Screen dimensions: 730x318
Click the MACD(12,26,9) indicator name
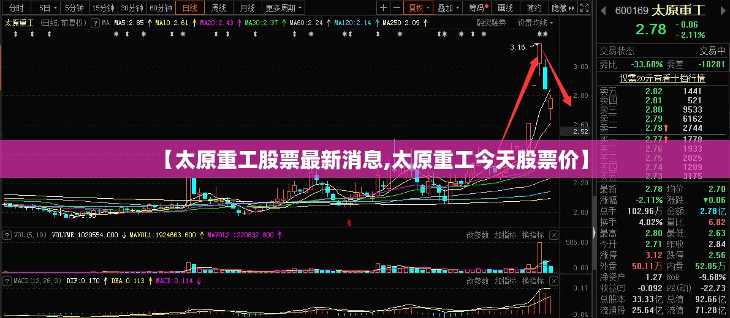coord(37,281)
